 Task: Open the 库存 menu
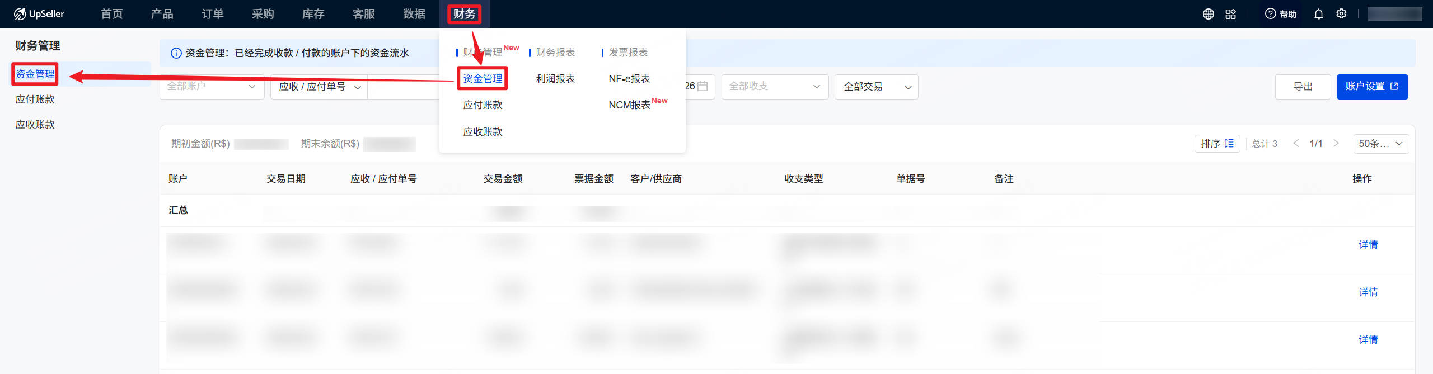[313, 13]
